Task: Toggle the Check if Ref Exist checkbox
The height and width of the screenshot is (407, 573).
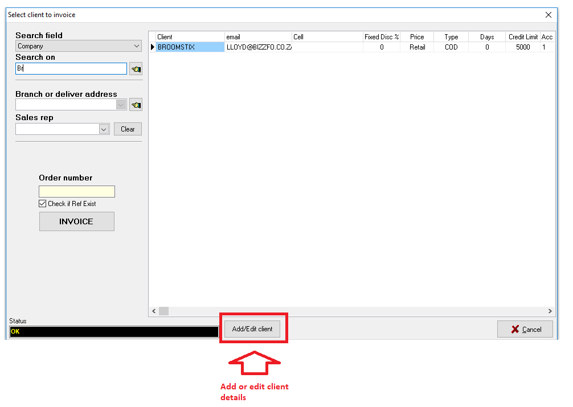Action: coord(42,204)
